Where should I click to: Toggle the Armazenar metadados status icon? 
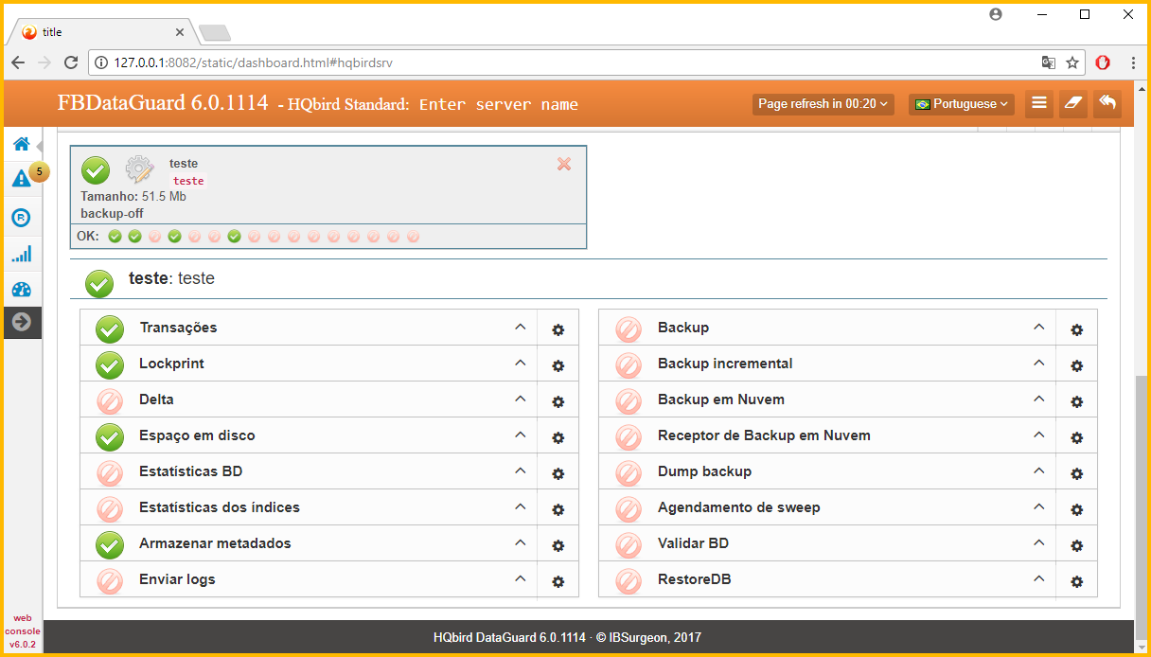(110, 545)
